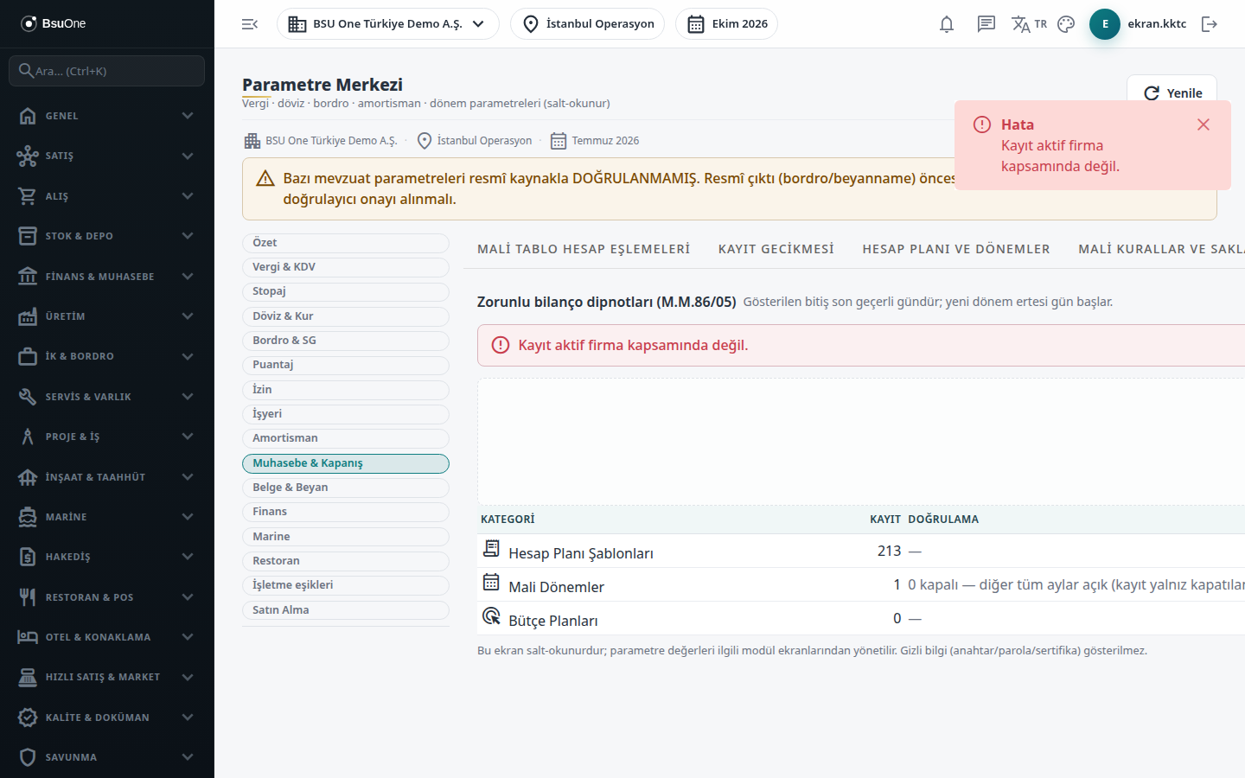The height and width of the screenshot is (778, 1245).
Task: Expand the GENEL sidebar section
Action: [107, 116]
